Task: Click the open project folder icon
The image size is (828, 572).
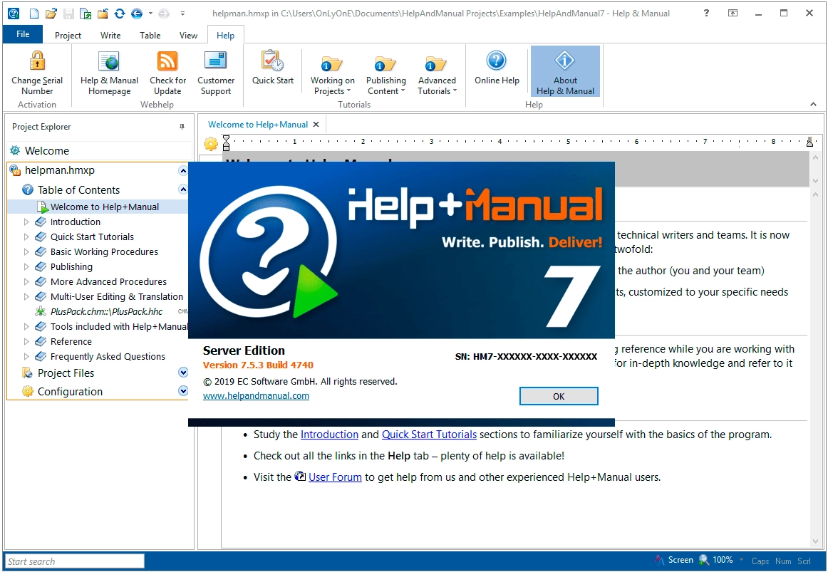Action: 51,14
